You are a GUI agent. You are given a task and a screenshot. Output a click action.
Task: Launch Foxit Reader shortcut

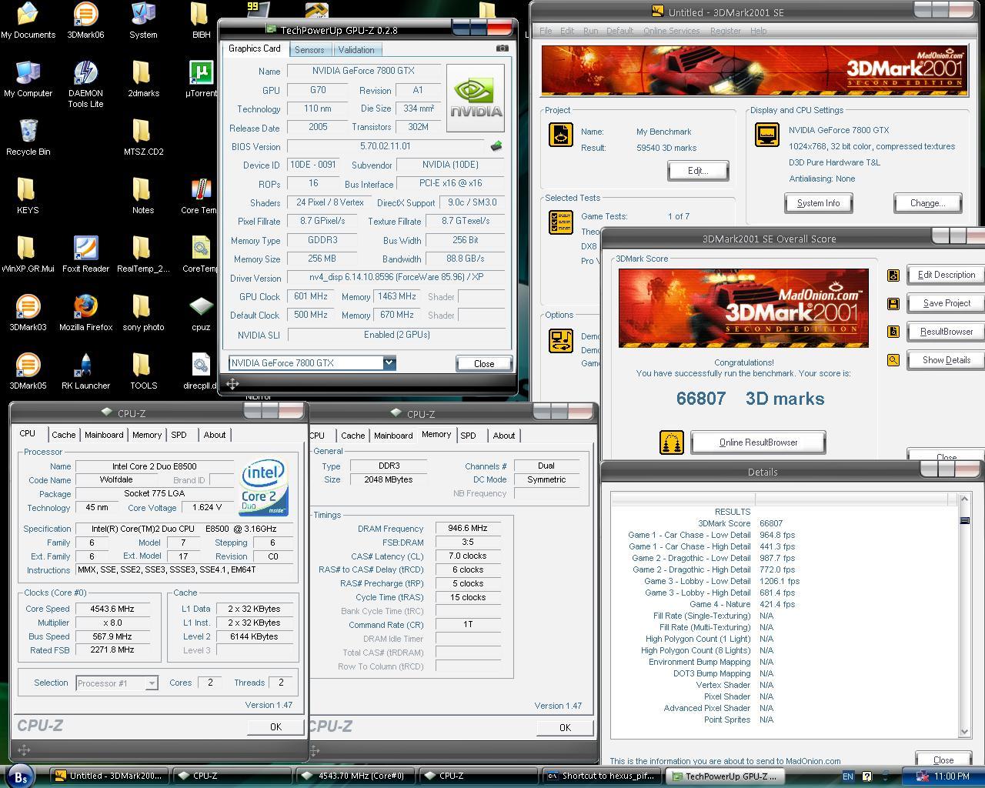pos(85,255)
